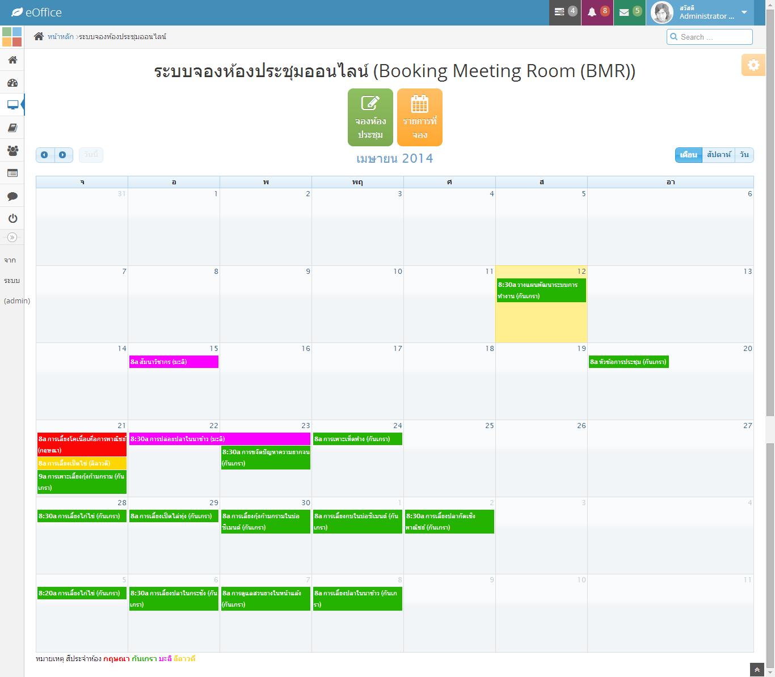Click the magenta มะลิ legend label

tap(165, 659)
